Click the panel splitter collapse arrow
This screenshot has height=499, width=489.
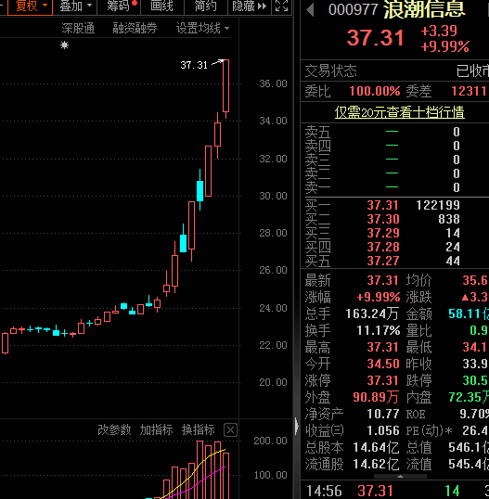pyautogui.click(x=297, y=426)
